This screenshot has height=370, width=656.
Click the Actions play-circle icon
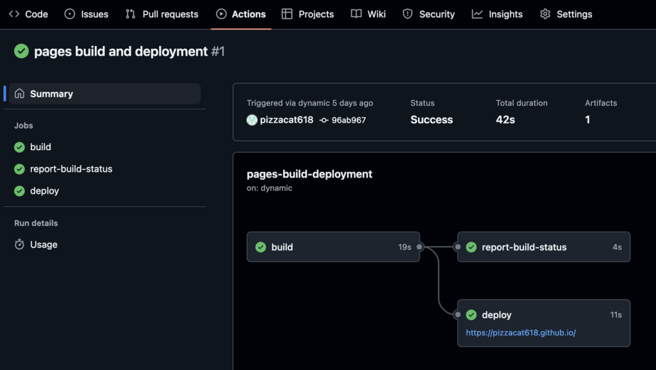221,14
